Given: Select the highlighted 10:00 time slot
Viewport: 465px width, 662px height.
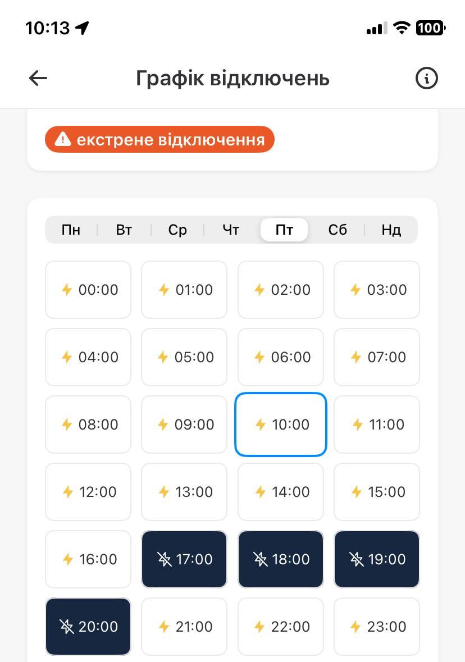Looking at the screenshot, I should pos(280,424).
